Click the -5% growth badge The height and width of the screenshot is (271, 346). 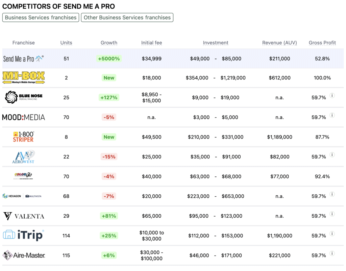click(109, 117)
